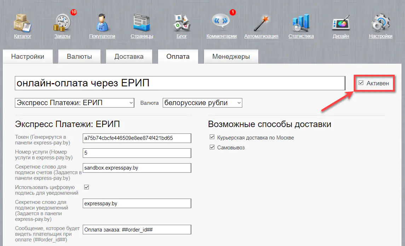
Task: Switch to the Менеджеры tab
Action: 231,56
